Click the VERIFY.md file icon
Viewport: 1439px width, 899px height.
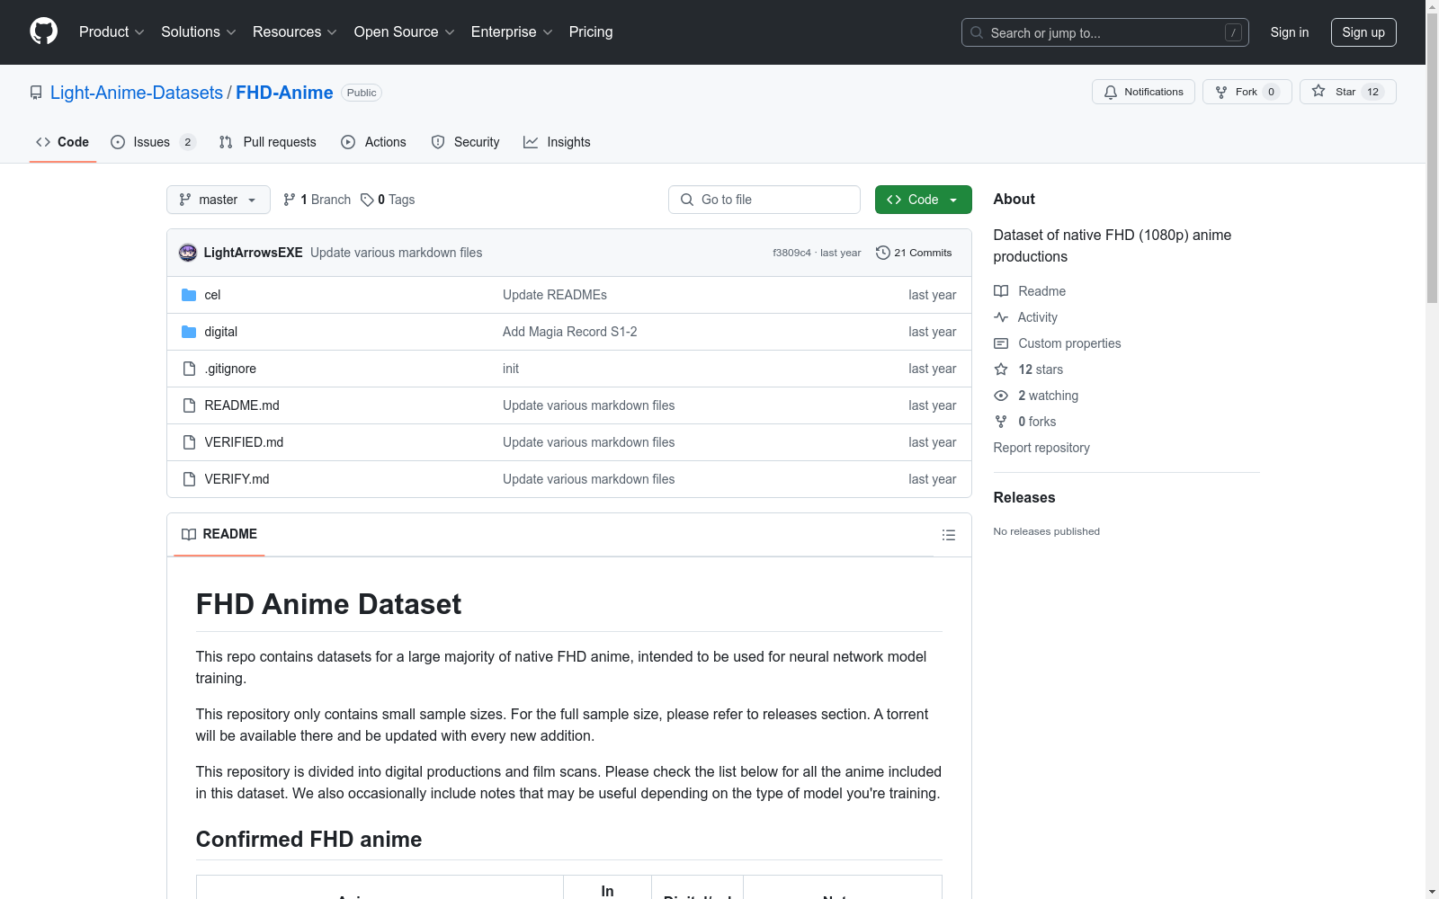tap(189, 479)
